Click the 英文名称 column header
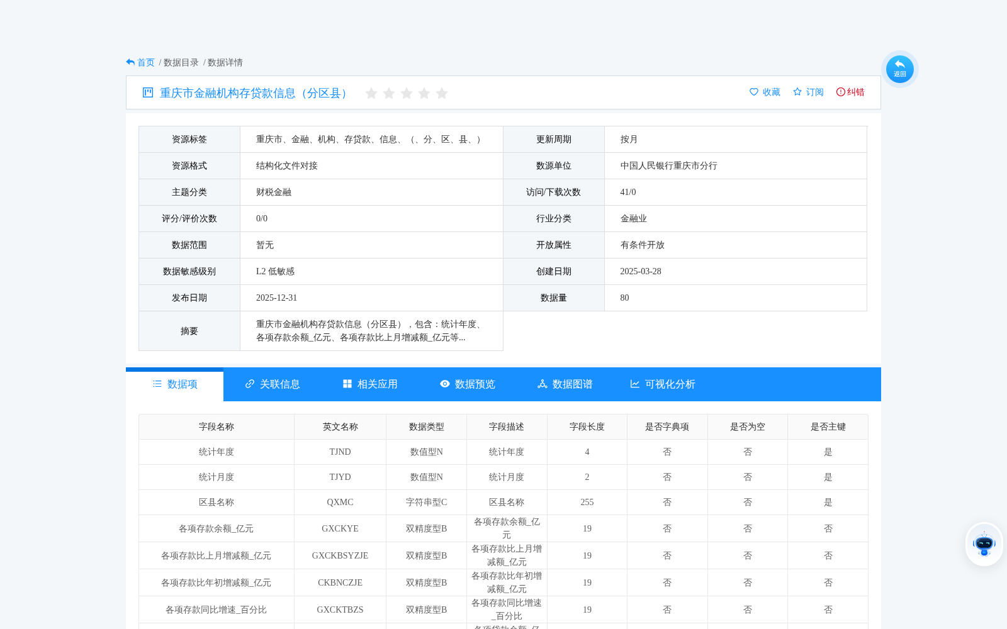1007x629 pixels. 340,427
